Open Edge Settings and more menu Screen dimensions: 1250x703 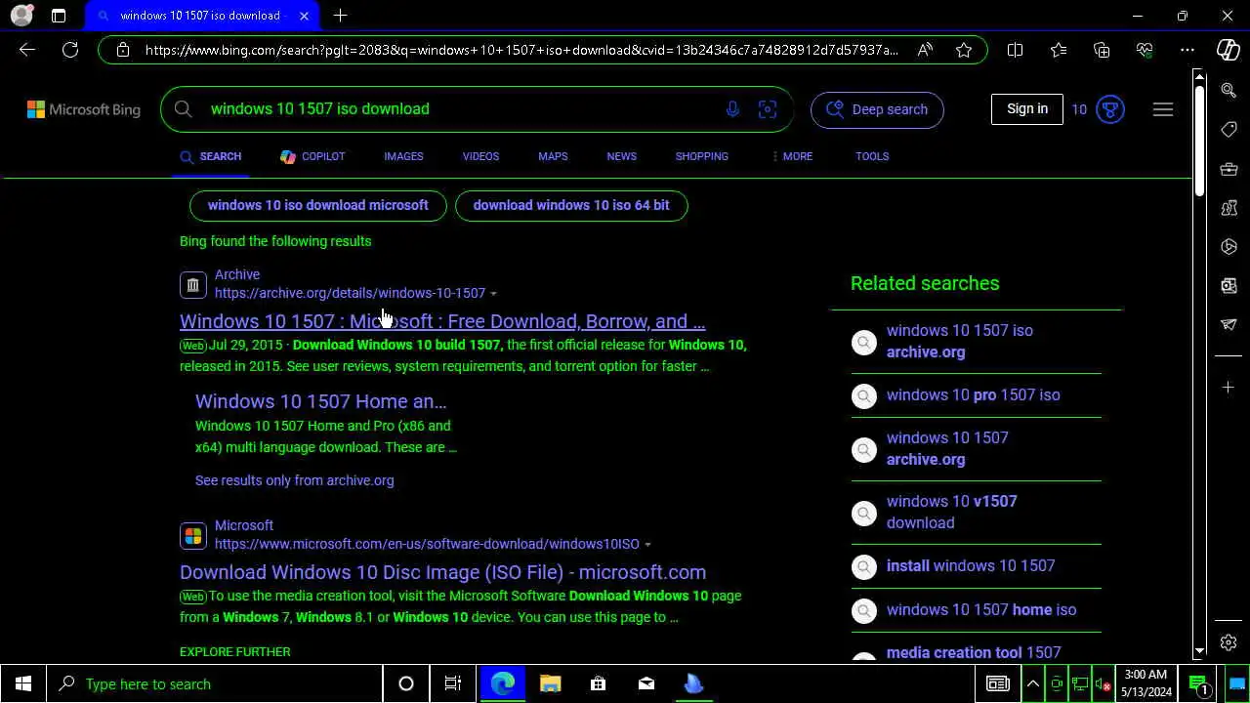tap(1187, 50)
